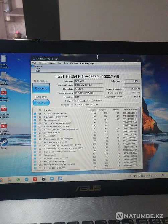Open the Справка menu
Image resolution: width=168 pixels, height=224 pixels.
click(x=74, y=63)
